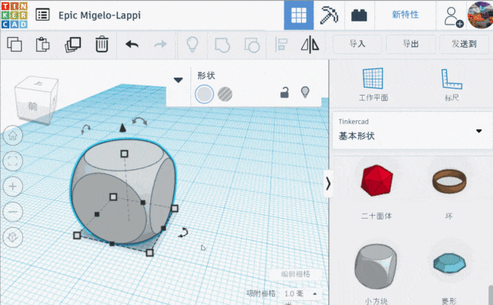Screen dimensions: 493x305
Task: Zoom in with the plus button
Action: (x=13, y=186)
